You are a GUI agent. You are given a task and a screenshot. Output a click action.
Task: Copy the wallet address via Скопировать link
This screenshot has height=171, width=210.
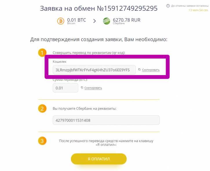[x=151, y=70]
